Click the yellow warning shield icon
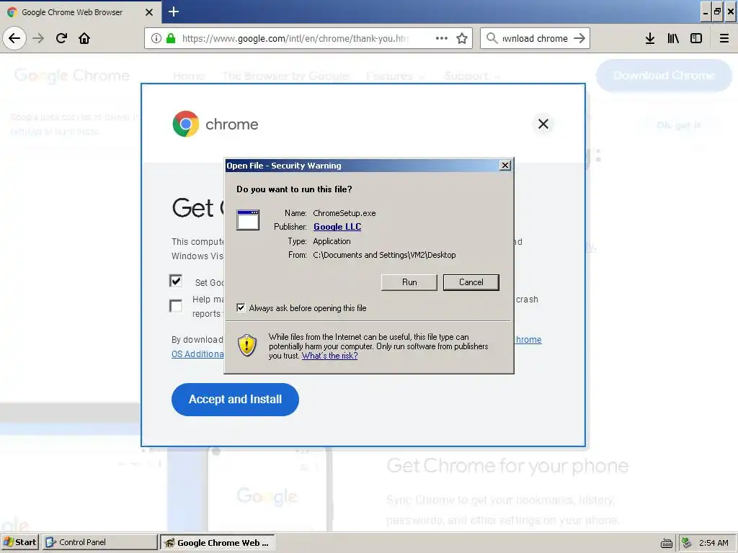This screenshot has width=738, height=553. (247, 345)
